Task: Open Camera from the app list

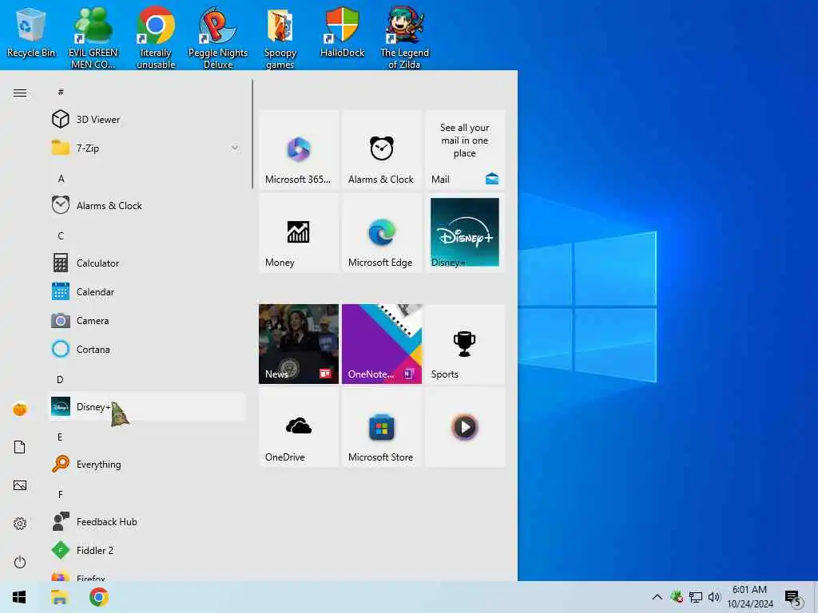Action: pyautogui.click(x=147, y=321)
